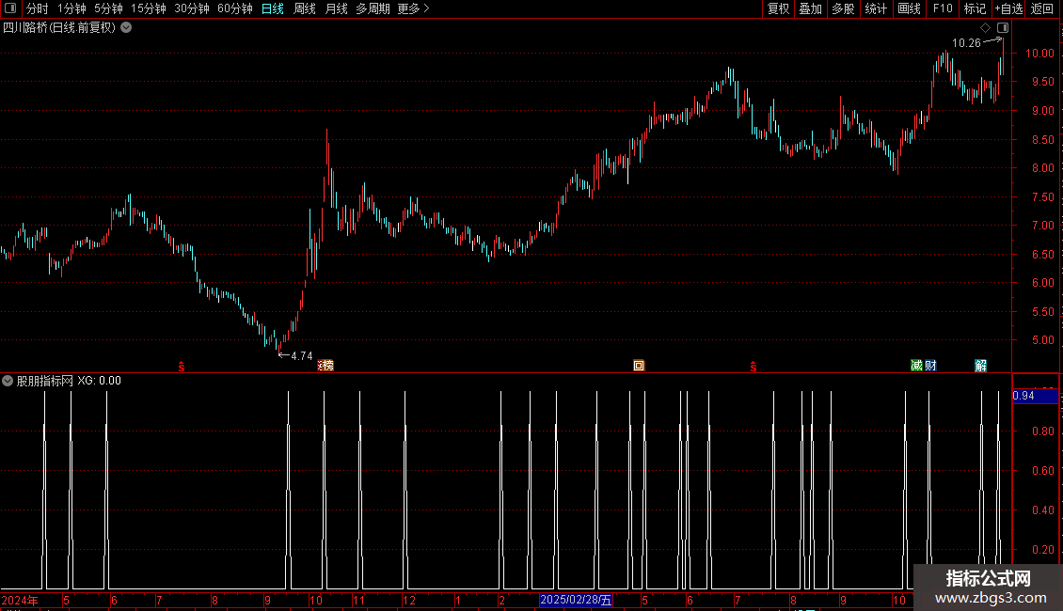Switch to 月线 monthly chart
The width and height of the screenshot is (1063, 611).
[x=336, y=8]
